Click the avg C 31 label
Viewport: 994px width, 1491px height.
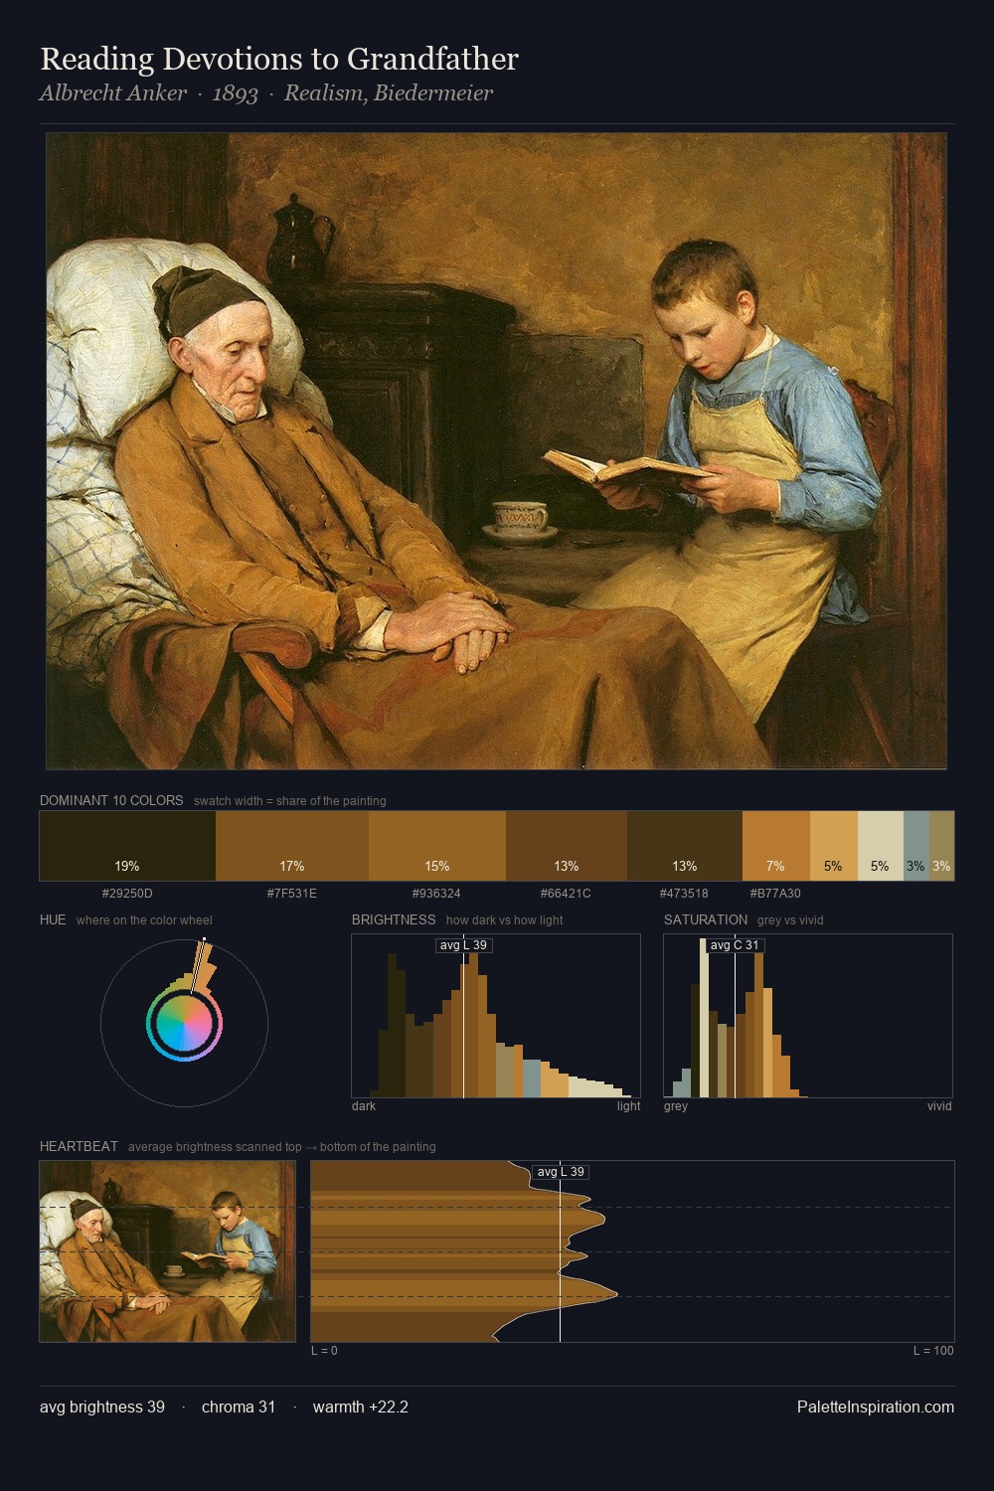pyautogui.click(x=735, y=945)
